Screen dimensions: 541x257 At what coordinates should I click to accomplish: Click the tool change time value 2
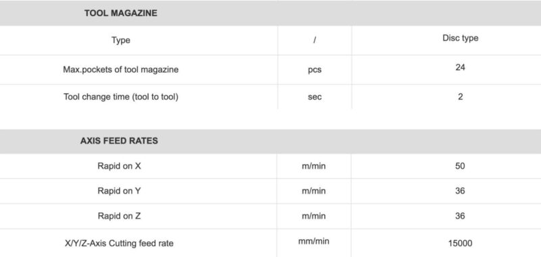coord(461,96)
